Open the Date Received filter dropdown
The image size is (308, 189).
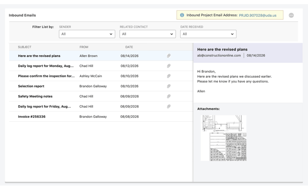pyautogui.click(x=208, y=34)
